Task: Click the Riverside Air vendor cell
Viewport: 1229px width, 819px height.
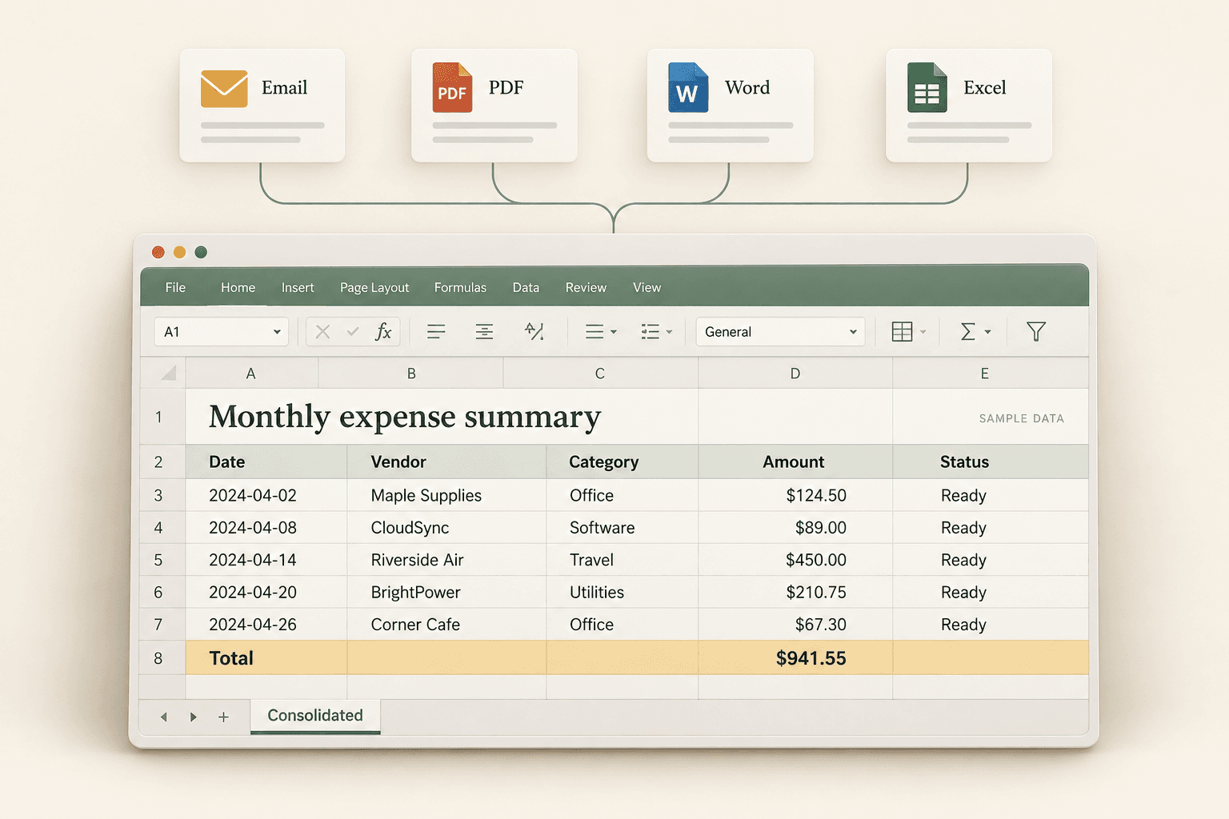Action: (446, 560)
